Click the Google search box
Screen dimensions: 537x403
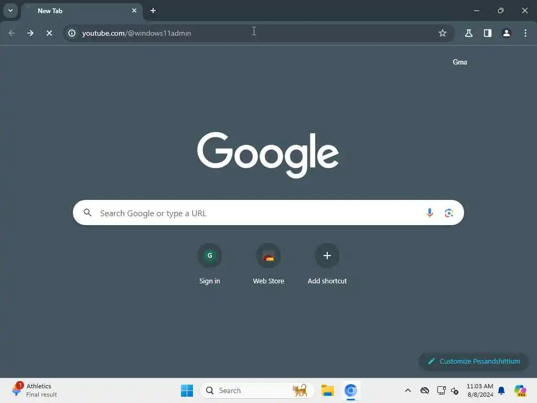tap(268, 213)
